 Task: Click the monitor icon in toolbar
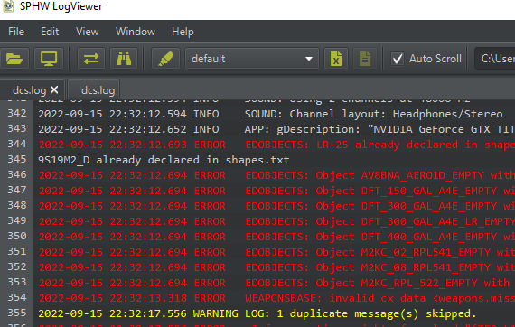click(49, 59)
